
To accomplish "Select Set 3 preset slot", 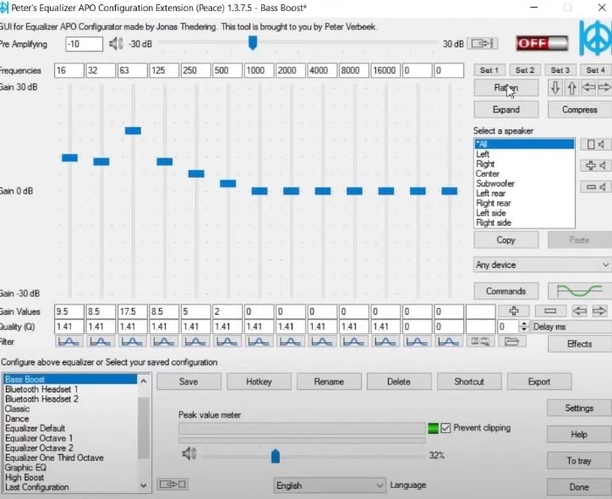I will point(560,70).
